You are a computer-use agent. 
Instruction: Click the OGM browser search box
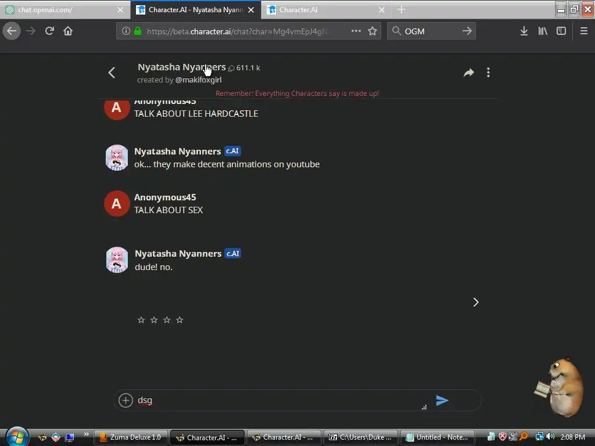tap(431, 31)
